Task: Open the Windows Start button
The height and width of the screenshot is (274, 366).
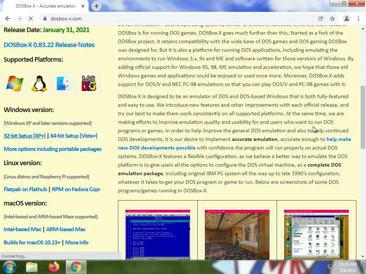Action: 9,267
